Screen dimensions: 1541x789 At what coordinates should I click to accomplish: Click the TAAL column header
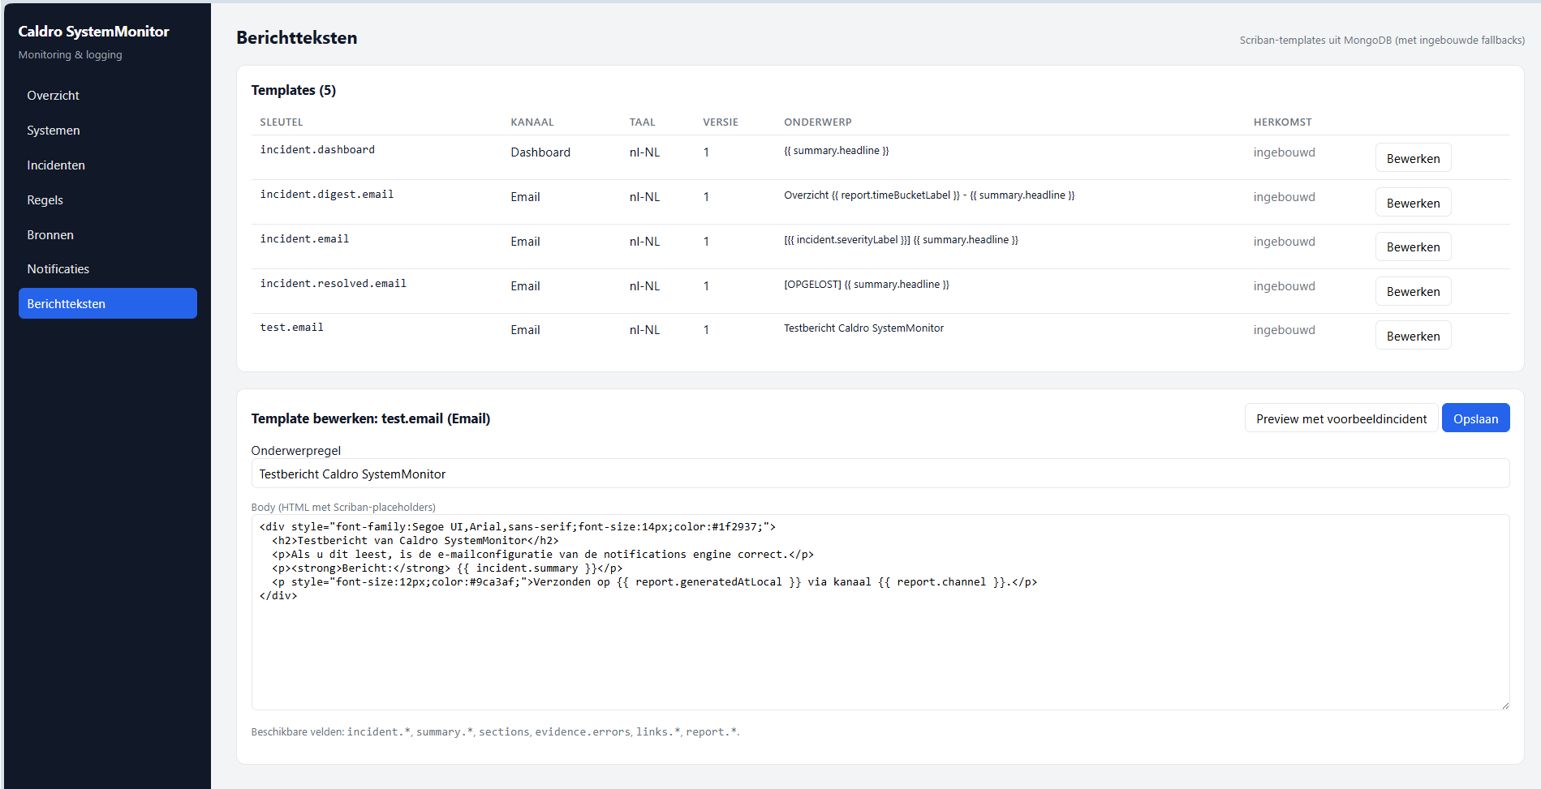pyautogui.click(x=642, y=122)
